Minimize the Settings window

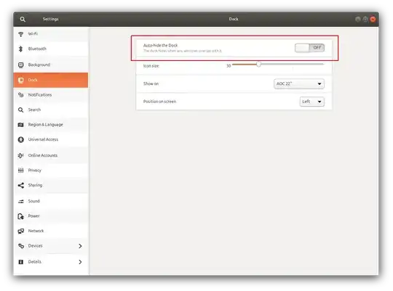358,20
